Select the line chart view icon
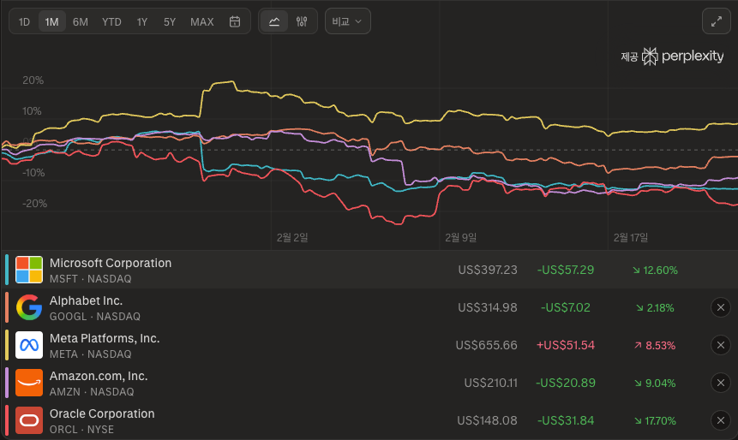The image size is (738, 440). tap(274, 21)
